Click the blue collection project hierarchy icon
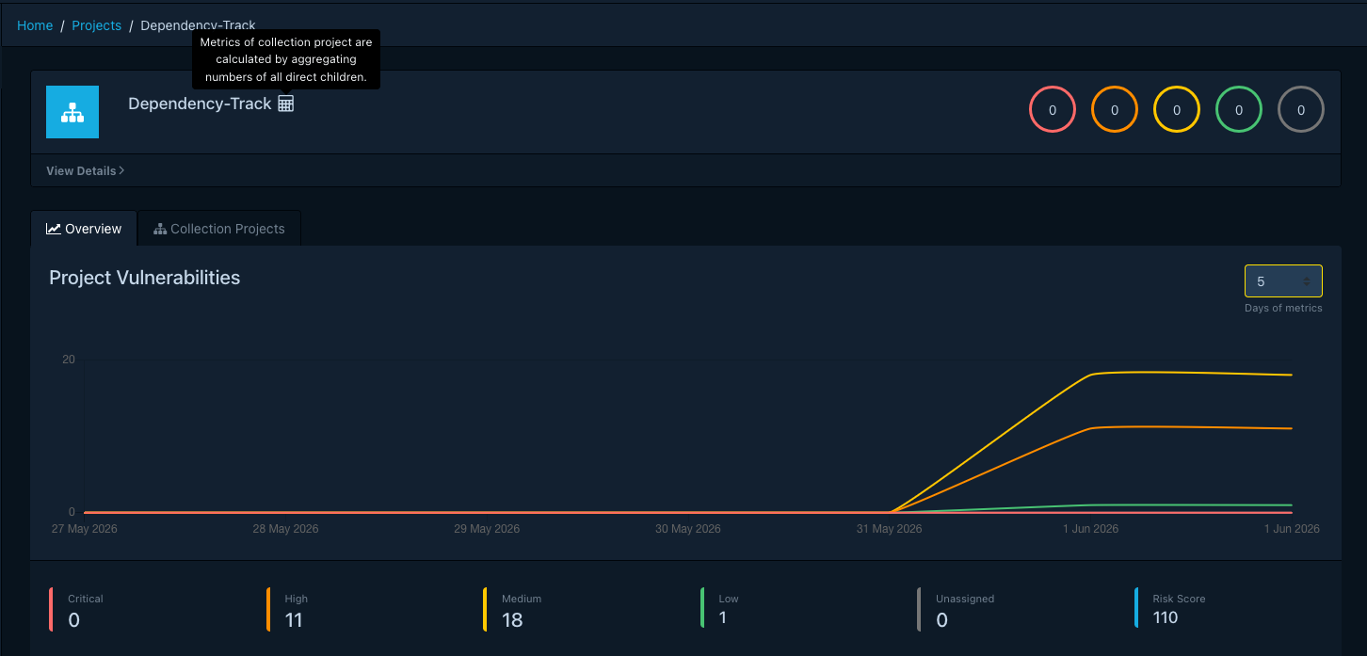Screen dimensions: 1367x656 (x=72, y=112)
